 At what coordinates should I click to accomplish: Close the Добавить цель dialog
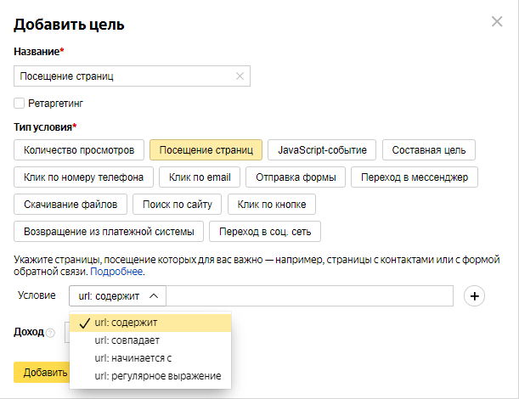click(x=497, y=22)
